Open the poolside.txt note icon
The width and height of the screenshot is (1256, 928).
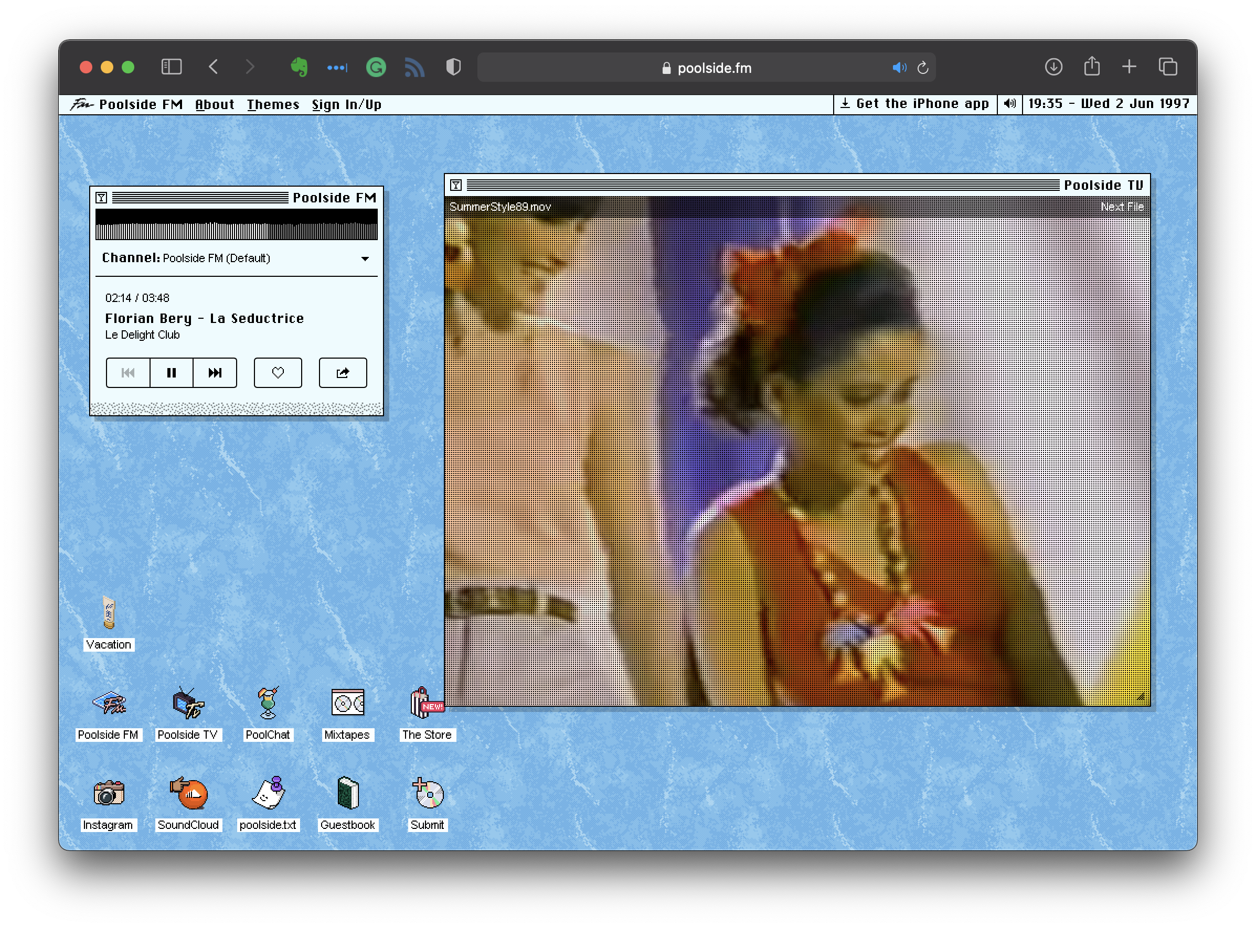(268, 794)
